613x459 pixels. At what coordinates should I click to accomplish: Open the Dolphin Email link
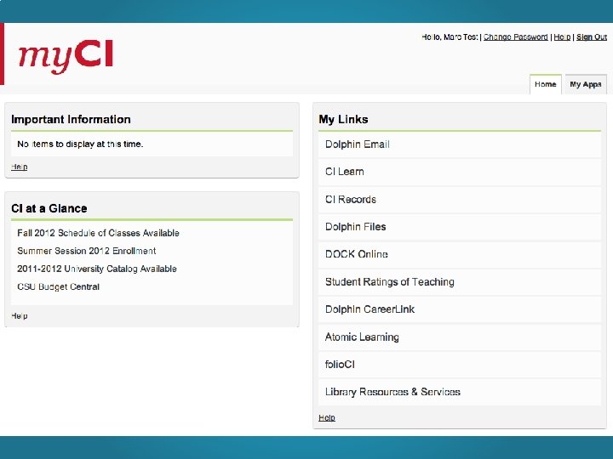460,144
